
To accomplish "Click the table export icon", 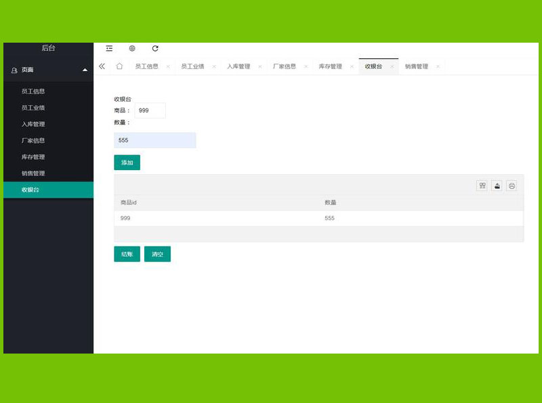I will (497, 186).
